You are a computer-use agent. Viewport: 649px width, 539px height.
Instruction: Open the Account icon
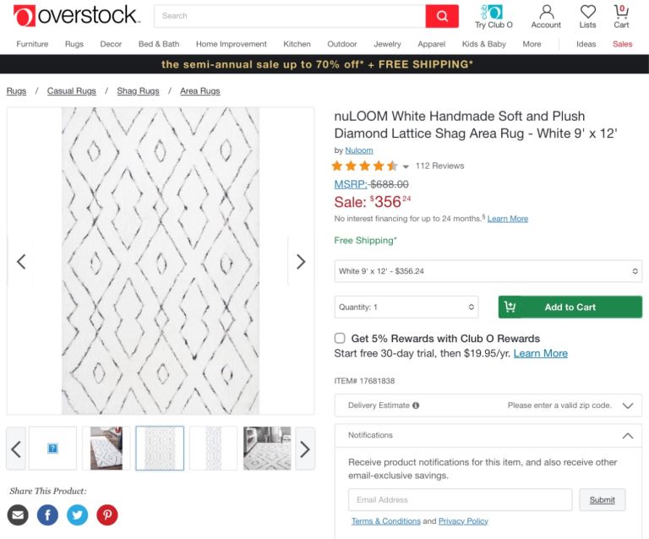pos(546,16)
